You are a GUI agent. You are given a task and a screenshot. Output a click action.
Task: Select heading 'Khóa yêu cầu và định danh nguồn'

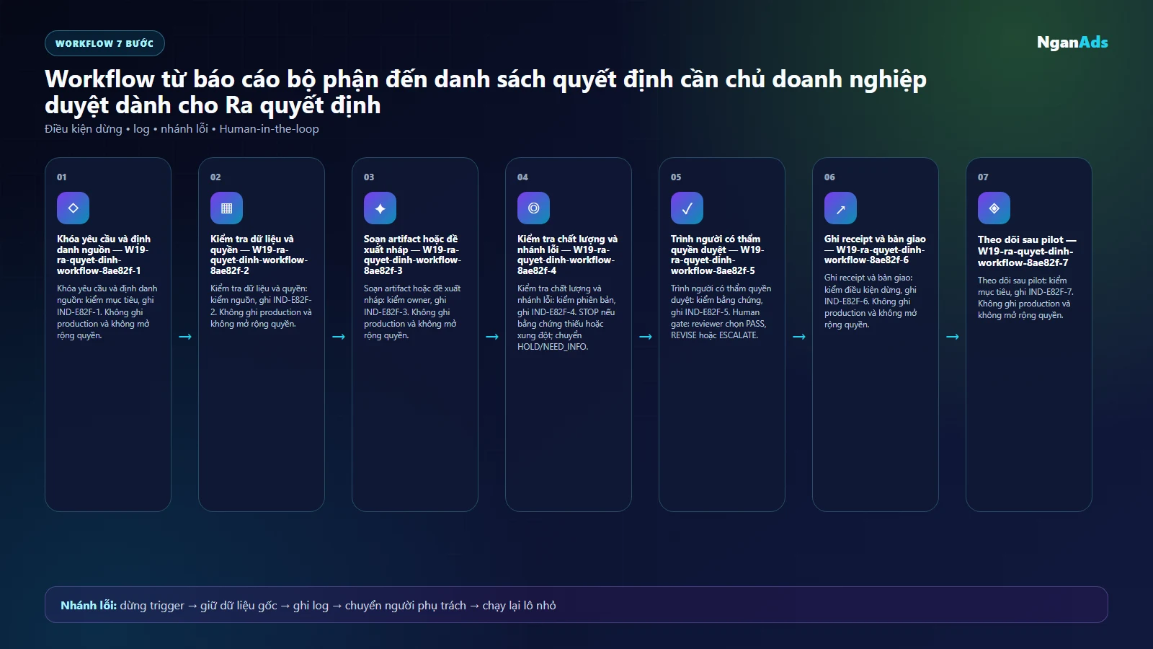click(x=104, y=255)
